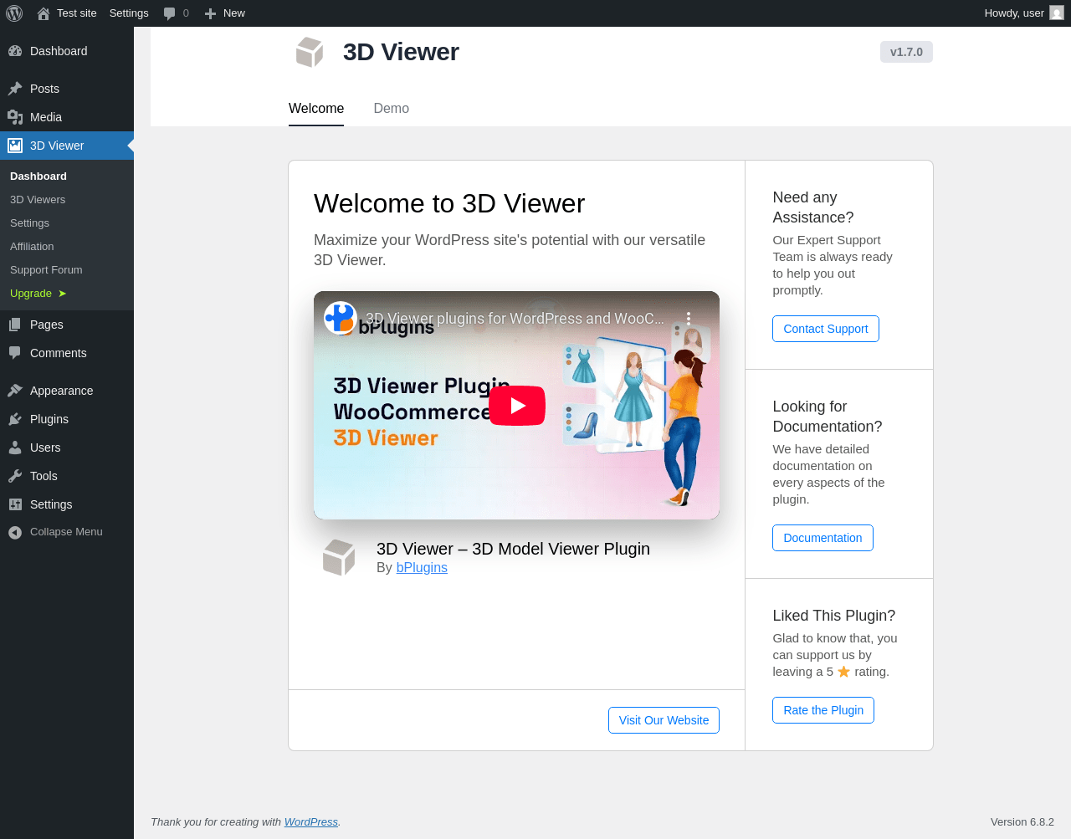Image resolution: width=1071 pixels, height=839 pixels.
Task: Click the Posts pushpin icon
Action: tap(15, 89)
